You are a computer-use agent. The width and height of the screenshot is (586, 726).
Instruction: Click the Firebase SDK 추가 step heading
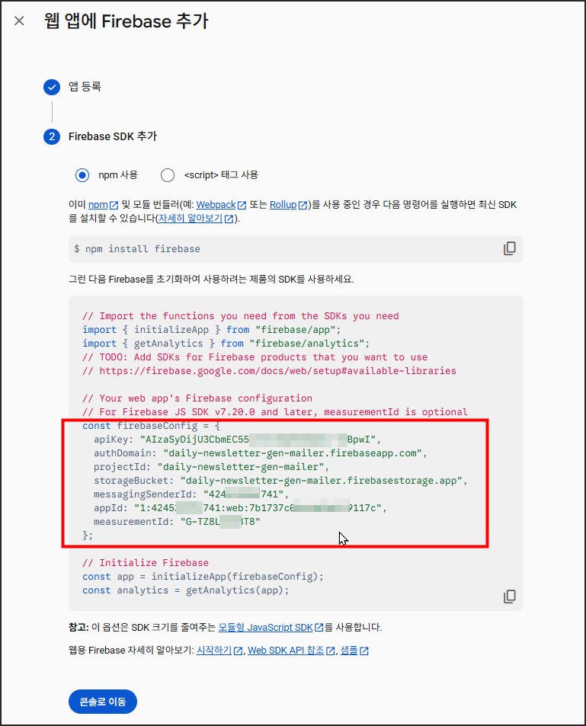pos(113,136)
